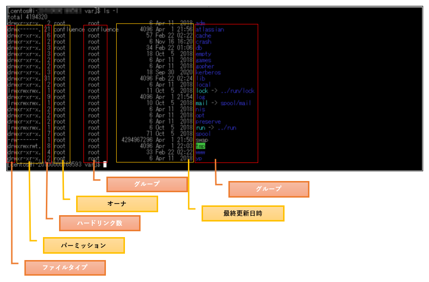Click the lock symlink name

pyautogui.click(x=202, y=91)
